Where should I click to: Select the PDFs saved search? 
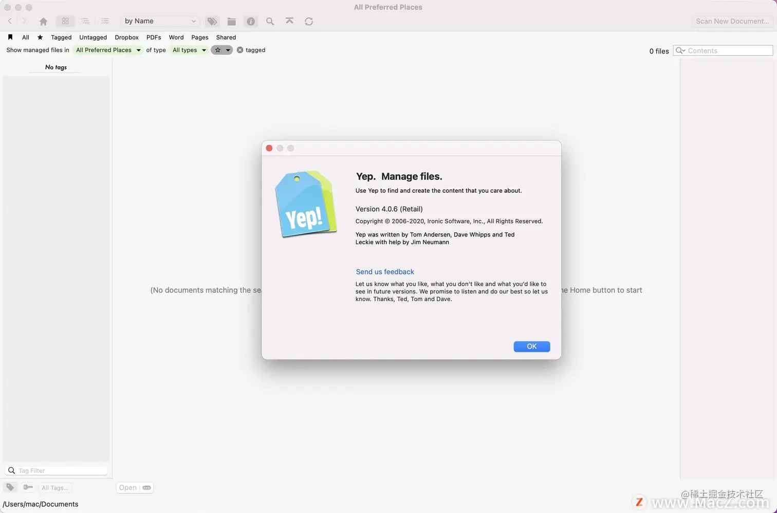click(154, 37)
